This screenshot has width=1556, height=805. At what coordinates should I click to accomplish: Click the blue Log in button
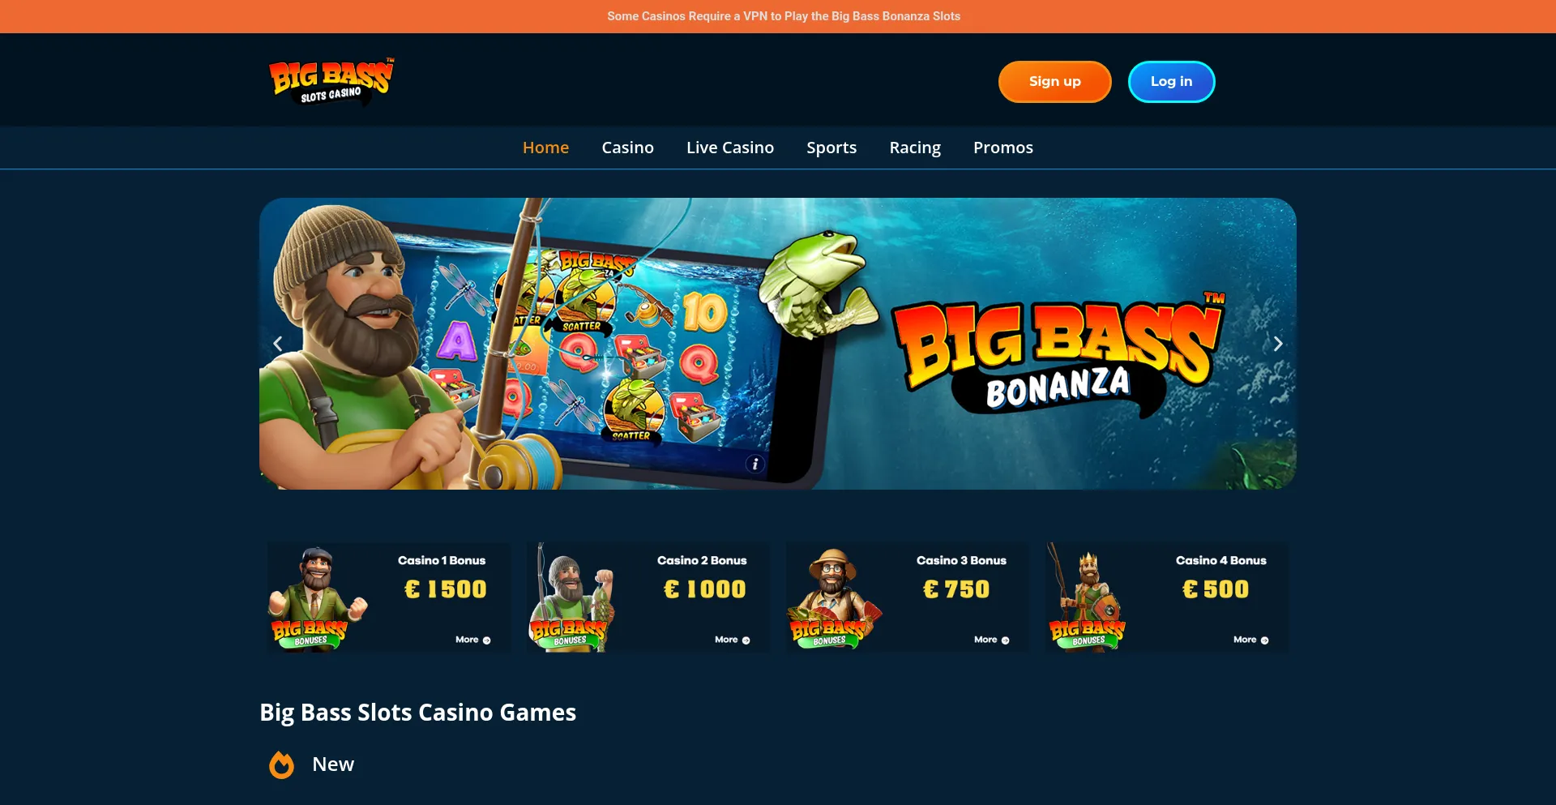coord(1171,82)
